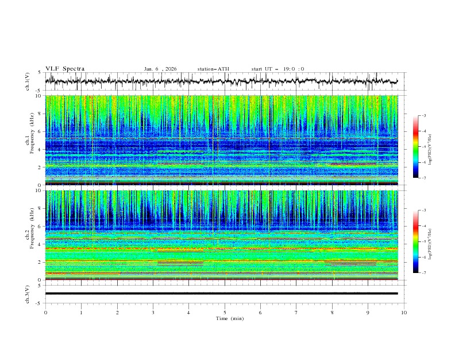
Task: Click time axis tick label "8"
Action: point(332,313)
